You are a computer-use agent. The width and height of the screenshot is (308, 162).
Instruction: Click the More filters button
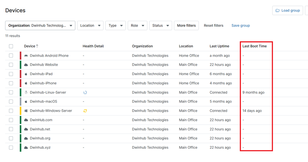(186, 26)
